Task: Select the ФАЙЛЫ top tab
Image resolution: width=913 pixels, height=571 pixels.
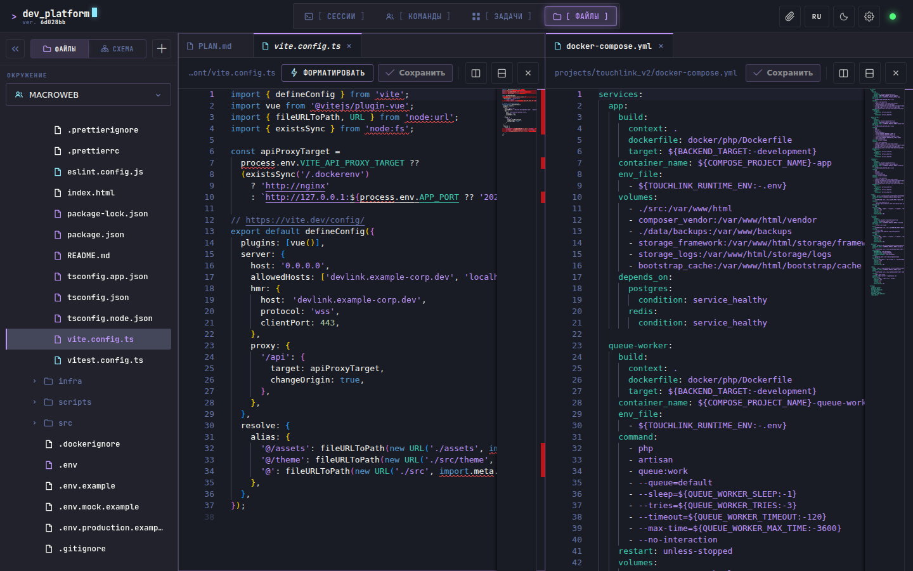Action: tap(580, 16)
